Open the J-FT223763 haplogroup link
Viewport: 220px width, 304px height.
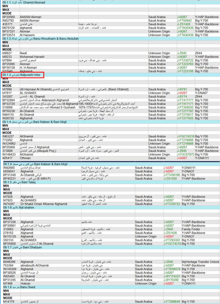pos(185,64)
